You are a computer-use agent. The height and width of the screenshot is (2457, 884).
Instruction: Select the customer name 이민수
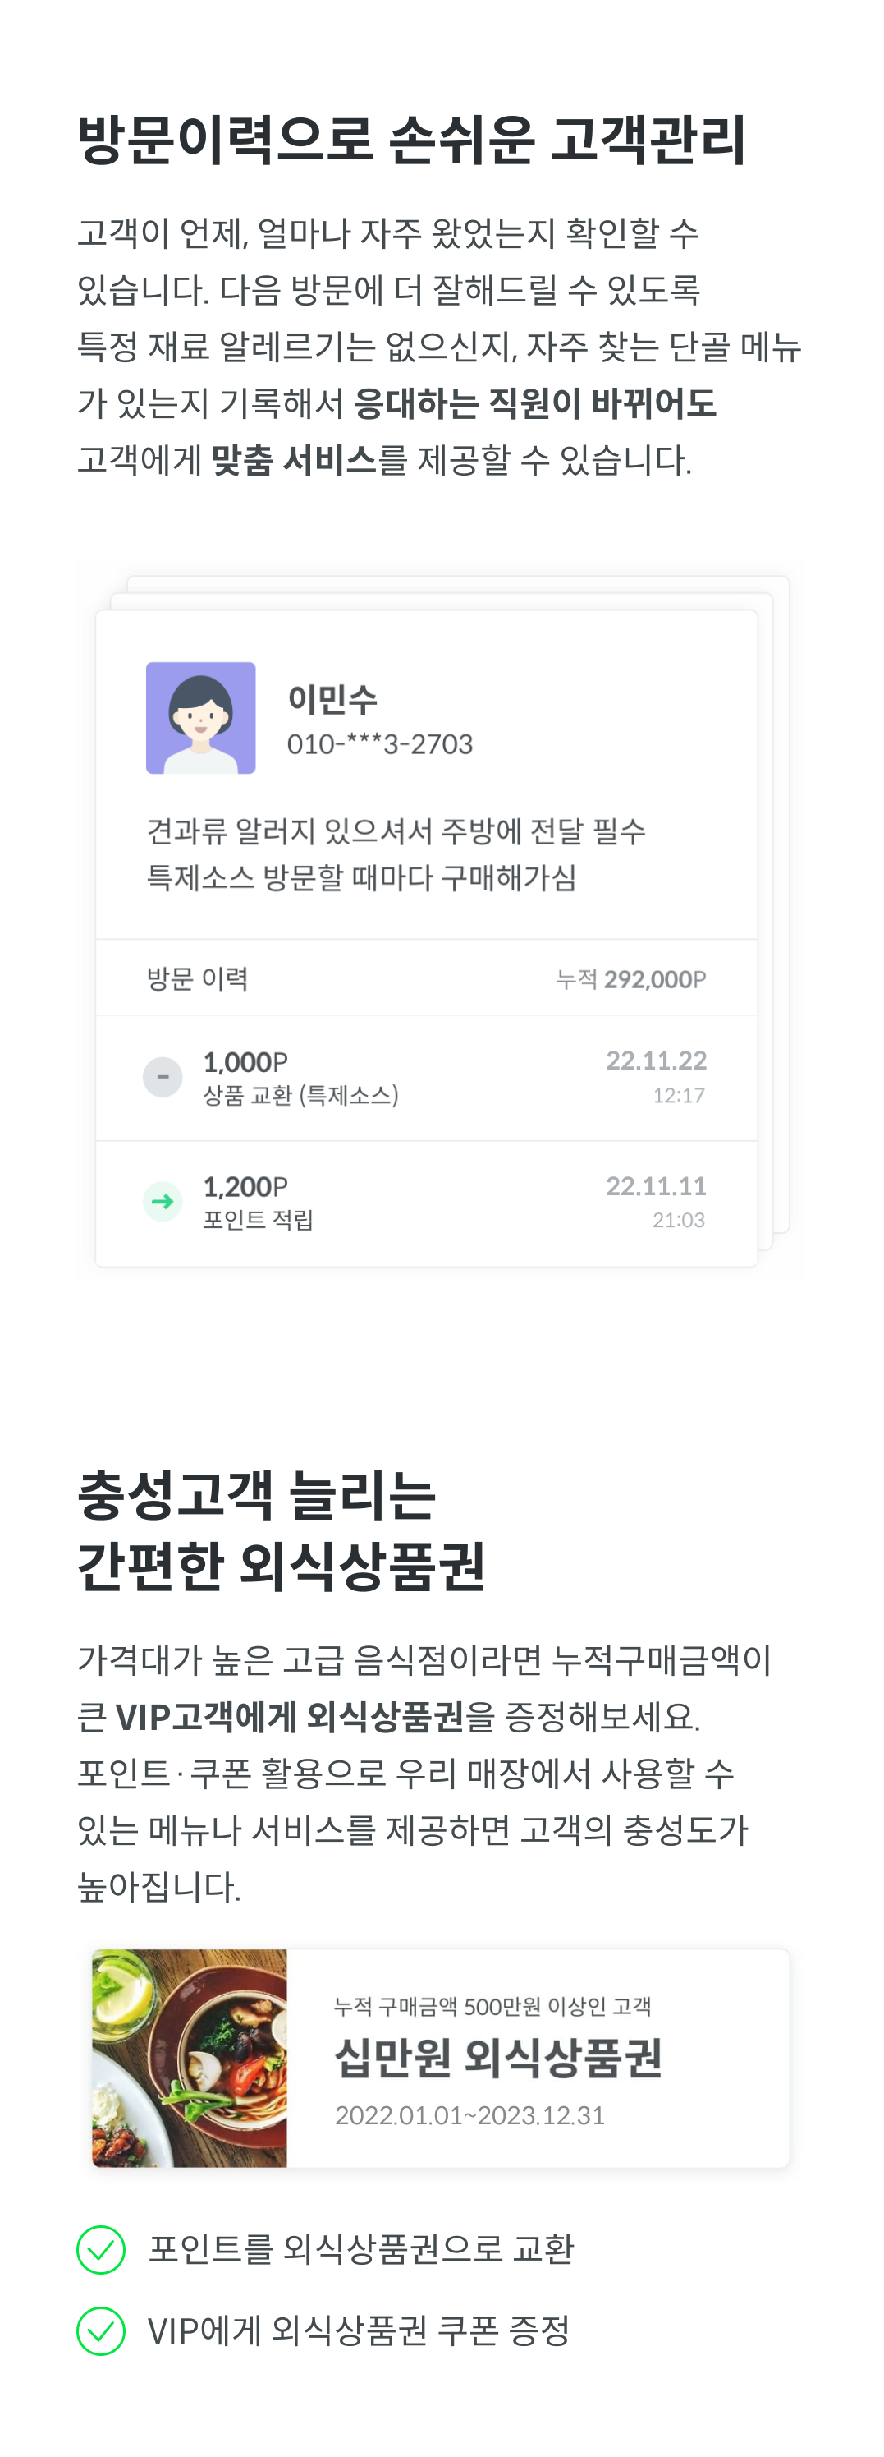(332, 699)
